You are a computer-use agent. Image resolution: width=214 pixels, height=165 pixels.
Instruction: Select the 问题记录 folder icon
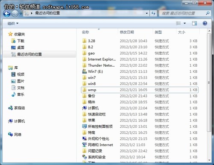click(x=84, y=151)
